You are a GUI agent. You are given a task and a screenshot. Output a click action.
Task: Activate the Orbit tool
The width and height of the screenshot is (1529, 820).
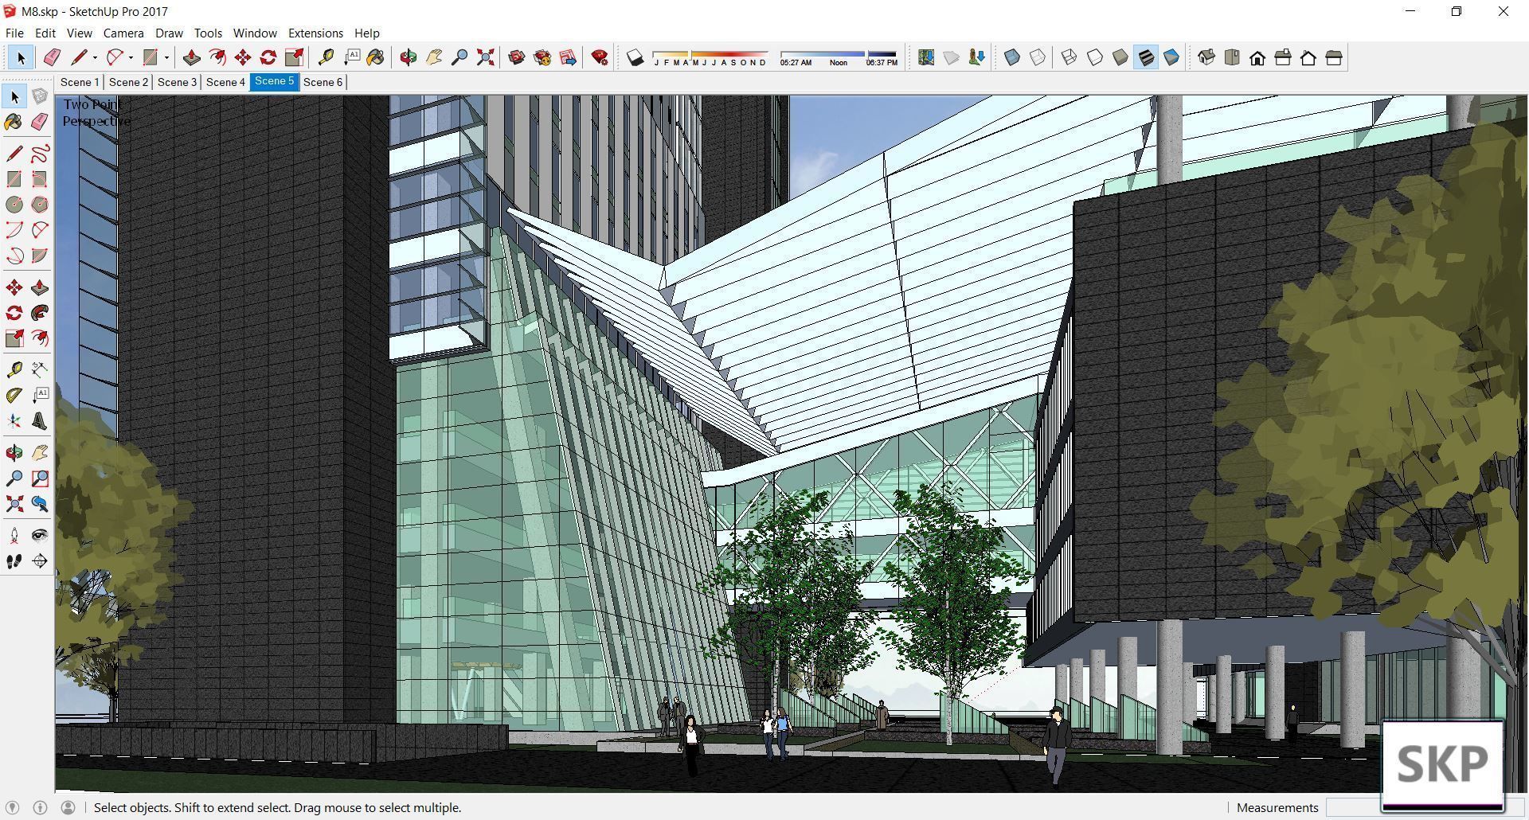pyautogui.click(x=408, y=57)
